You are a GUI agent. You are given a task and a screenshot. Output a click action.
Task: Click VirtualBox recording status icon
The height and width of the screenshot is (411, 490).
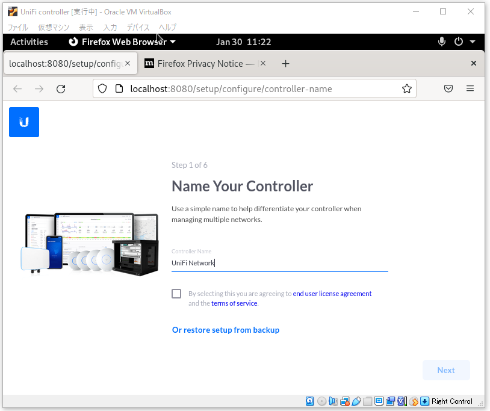[390, 401]
